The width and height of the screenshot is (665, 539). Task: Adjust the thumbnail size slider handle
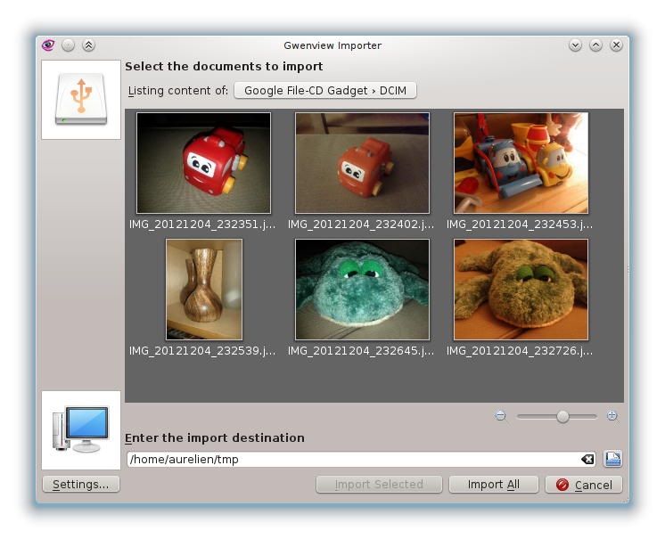tap(562, 416)
